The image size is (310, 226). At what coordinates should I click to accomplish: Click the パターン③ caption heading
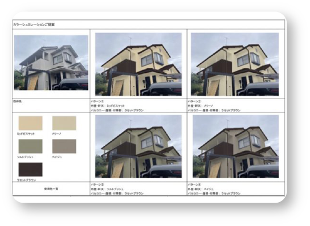(97, 184)
